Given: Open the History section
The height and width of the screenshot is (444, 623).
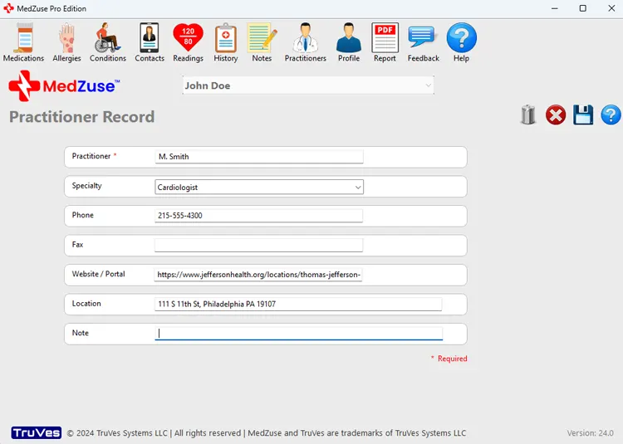Looking at the screenshot, I should click(x=226, y=42).
